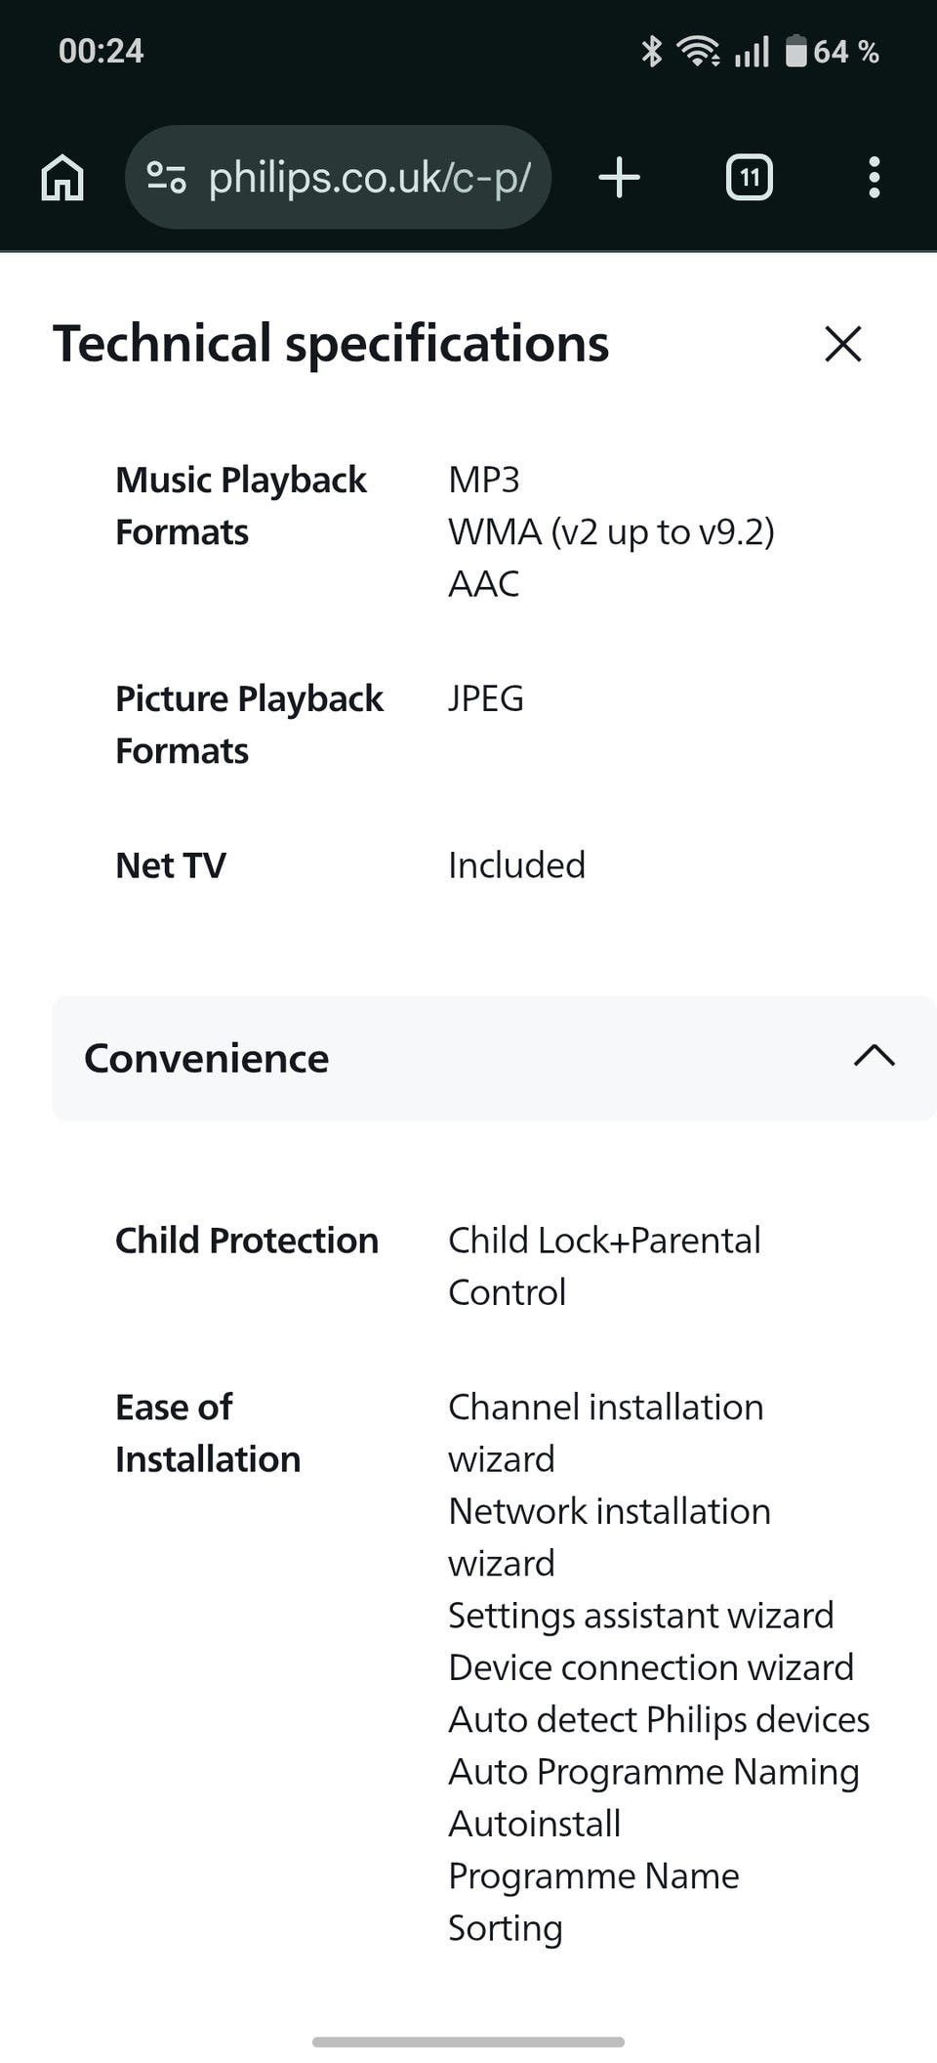Screen dimensions: 937x2063
Task: Tap the Music Playback Formats label
Action: (241, 506)
